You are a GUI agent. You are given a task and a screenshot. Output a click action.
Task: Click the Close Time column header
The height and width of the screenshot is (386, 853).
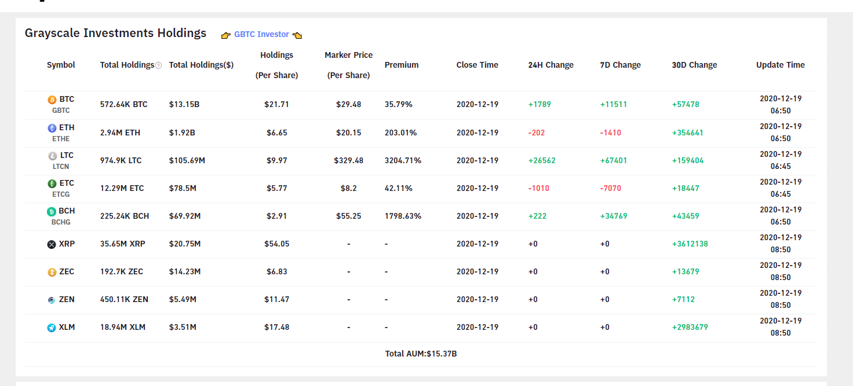pos(477,65)
